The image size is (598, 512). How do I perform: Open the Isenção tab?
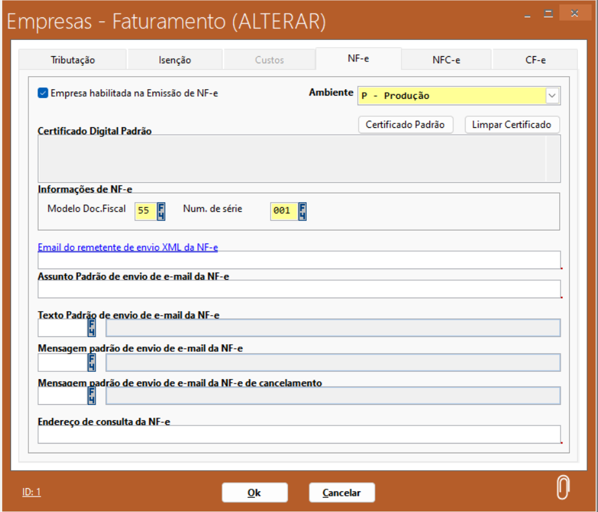click(x=174, y=60)
